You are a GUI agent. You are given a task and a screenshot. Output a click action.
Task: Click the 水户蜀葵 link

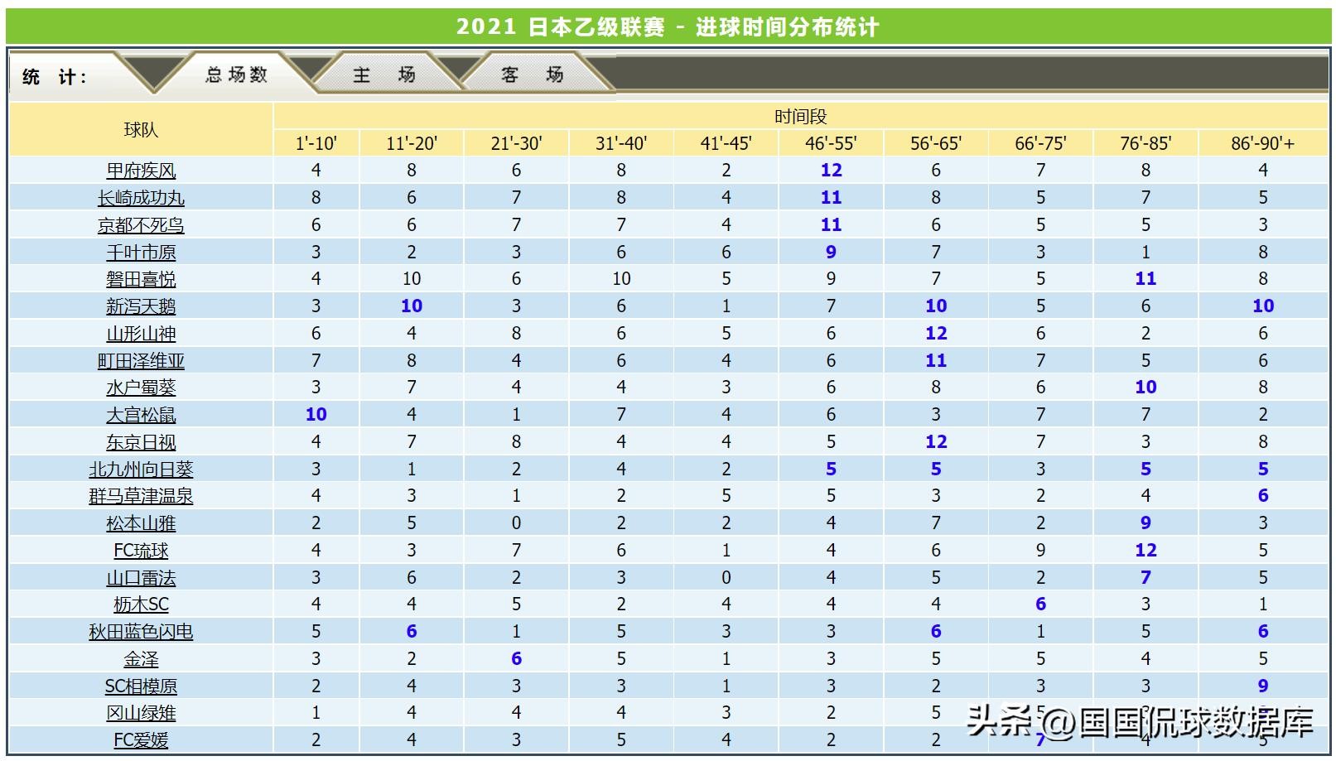[x=141, y=388]
